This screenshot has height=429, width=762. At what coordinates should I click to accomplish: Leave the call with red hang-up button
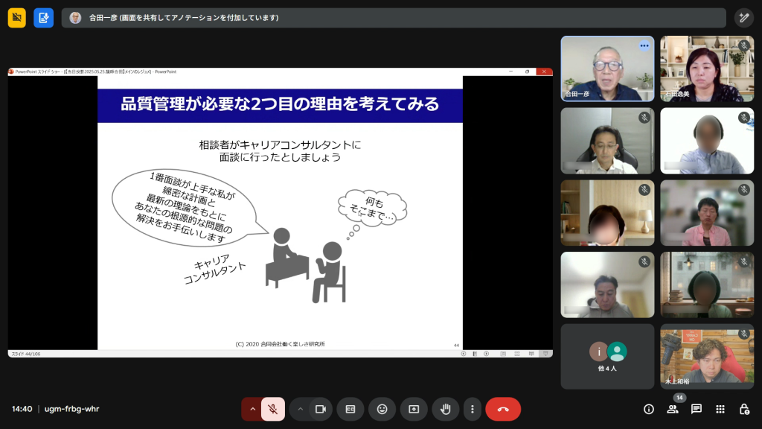503,409
